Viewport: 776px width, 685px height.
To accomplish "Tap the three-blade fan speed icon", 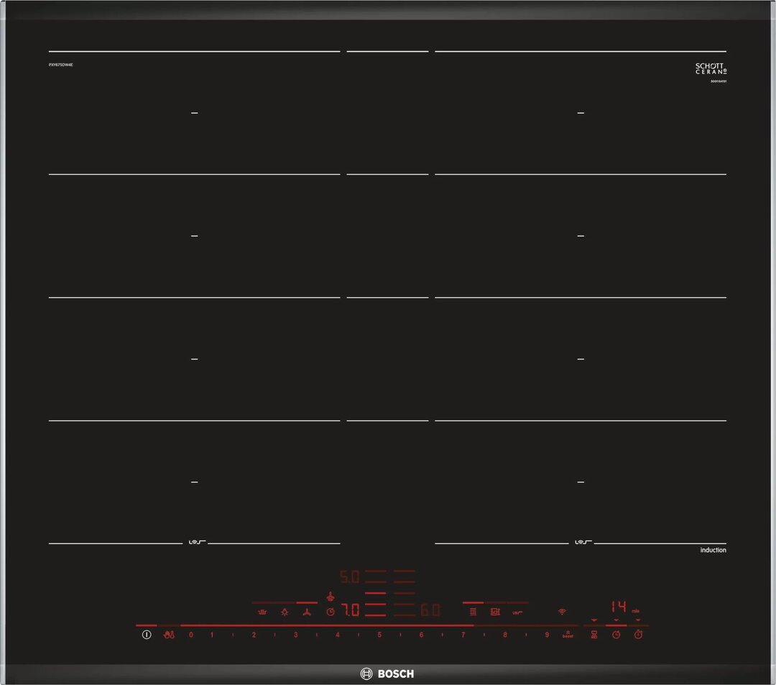I will point(307,612).
